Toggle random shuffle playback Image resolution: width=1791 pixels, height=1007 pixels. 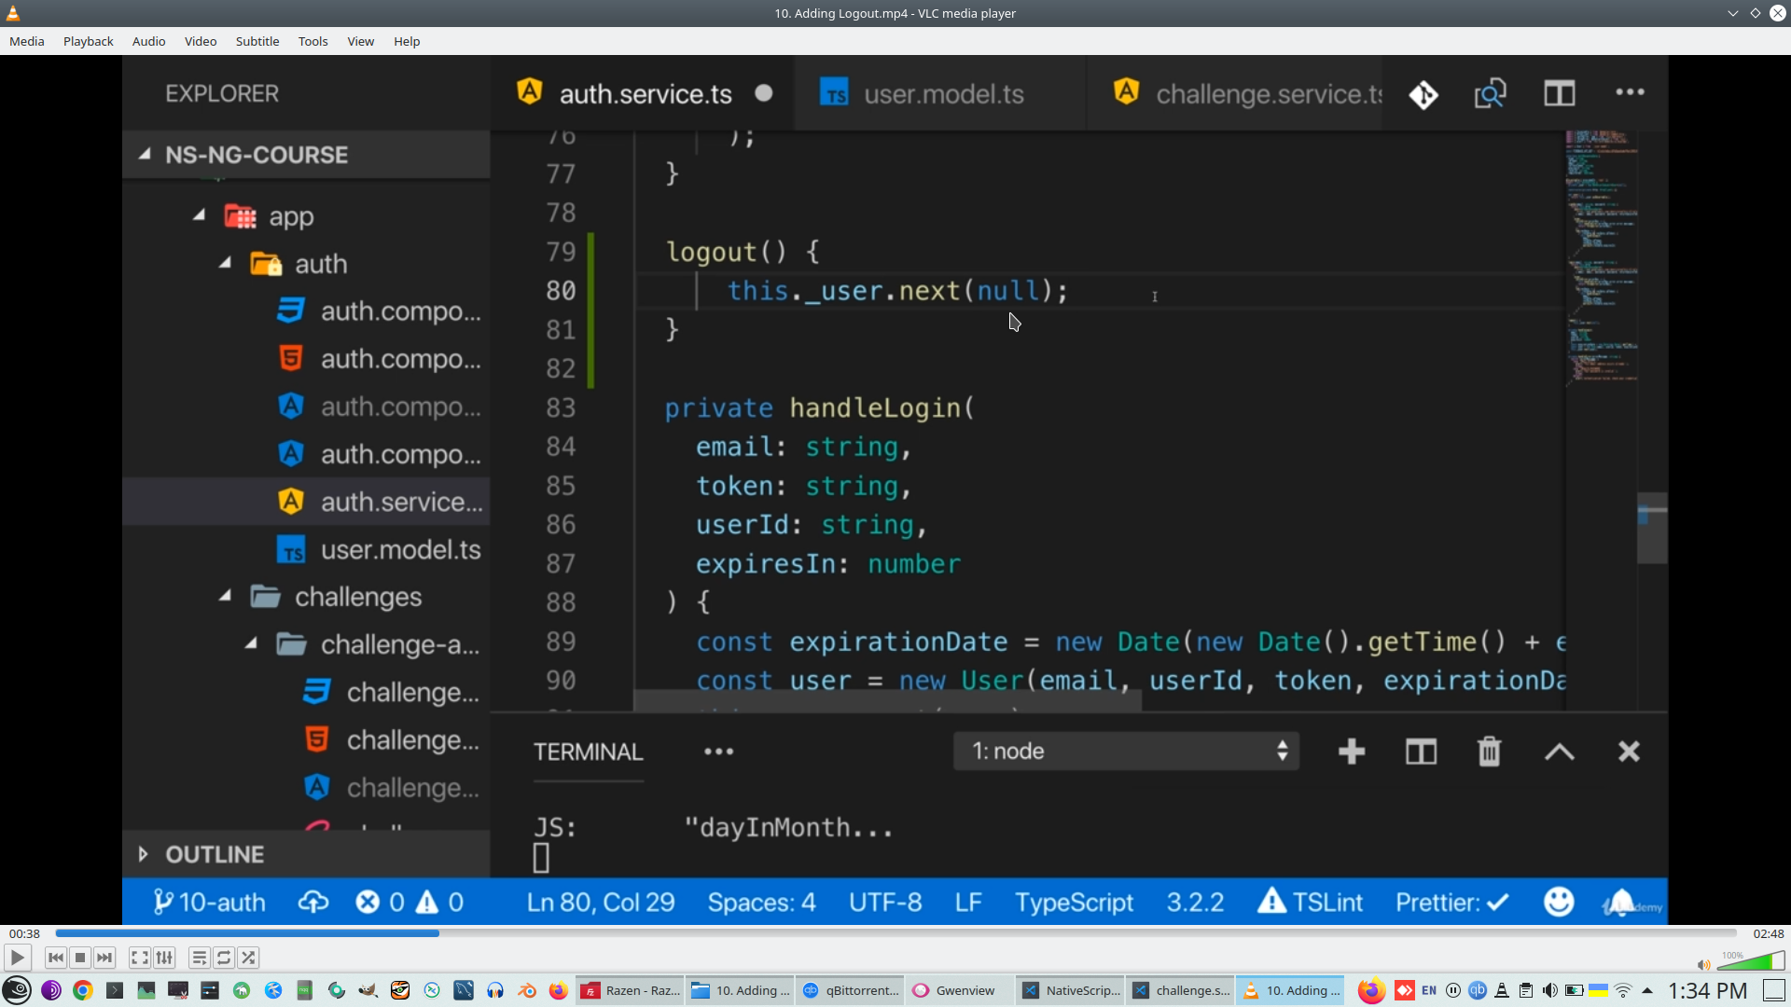[x=248, y=958]
